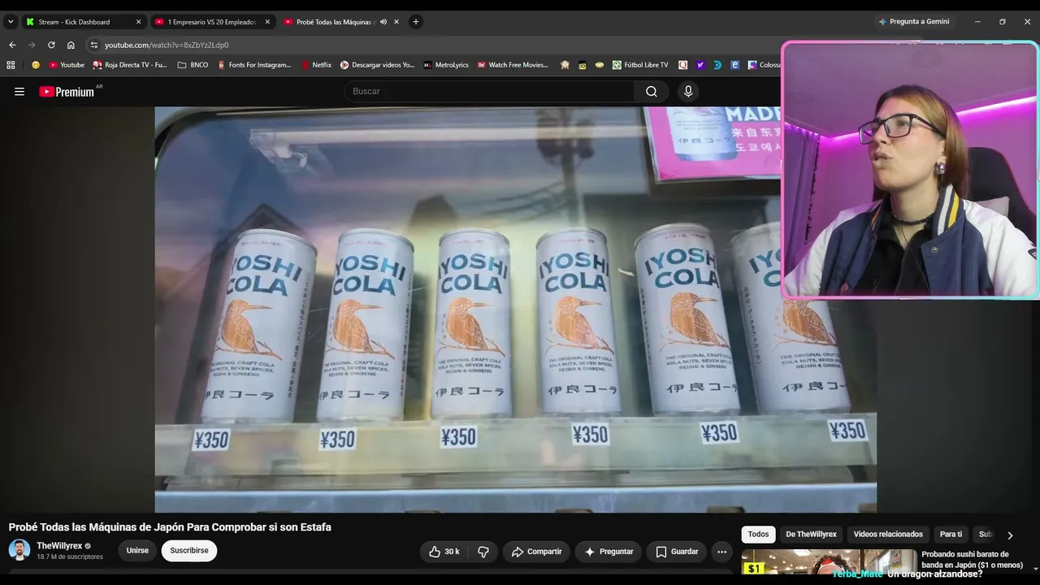Open the Roja Directa TV bookmark
Image resolution: width=1040 pixels, height=585 pixels.
(x=130, y=65)
